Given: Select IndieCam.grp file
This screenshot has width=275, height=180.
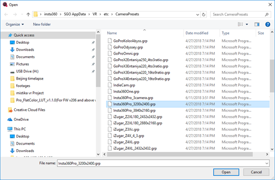Looking at the screenshot, I should 124,85.
